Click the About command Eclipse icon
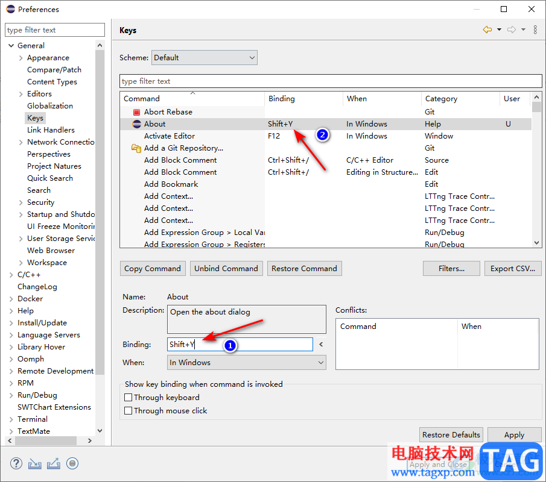 coord(136,124)
